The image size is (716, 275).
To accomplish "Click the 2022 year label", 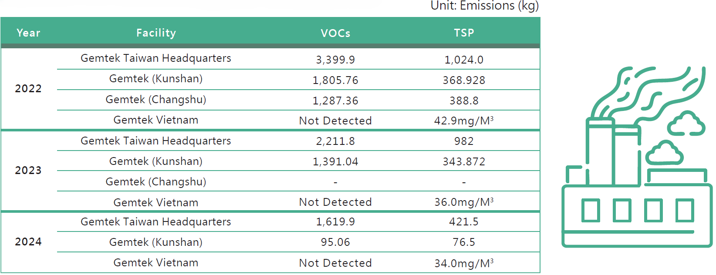I will (28, 89).
